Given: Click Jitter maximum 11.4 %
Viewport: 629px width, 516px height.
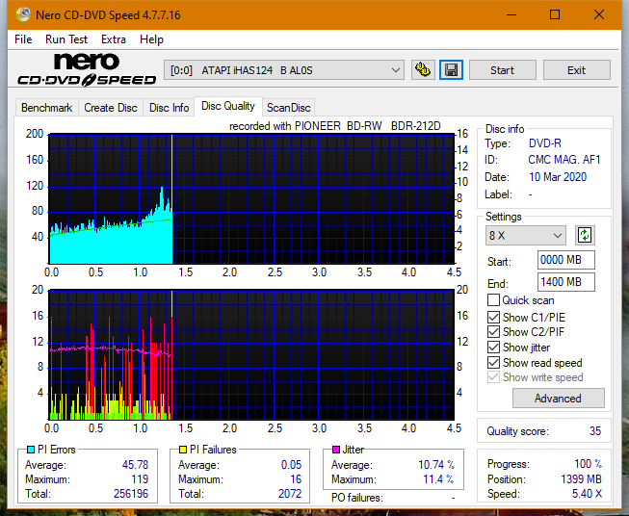Looking at the screenshot, I should [x=438, y=479].
